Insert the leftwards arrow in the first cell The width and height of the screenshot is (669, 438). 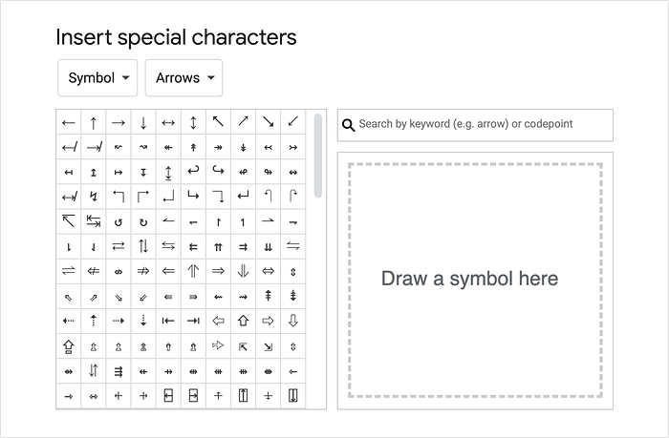(68, 123)
